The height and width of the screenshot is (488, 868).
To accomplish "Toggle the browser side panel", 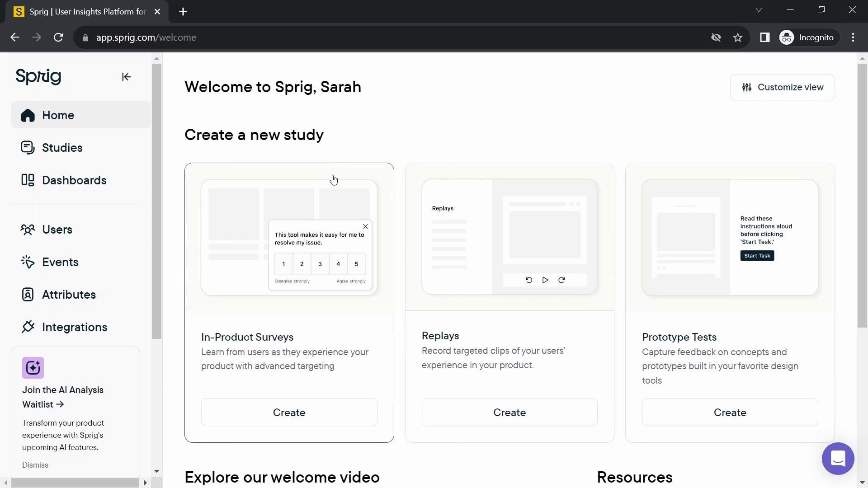I will point(764,38).
